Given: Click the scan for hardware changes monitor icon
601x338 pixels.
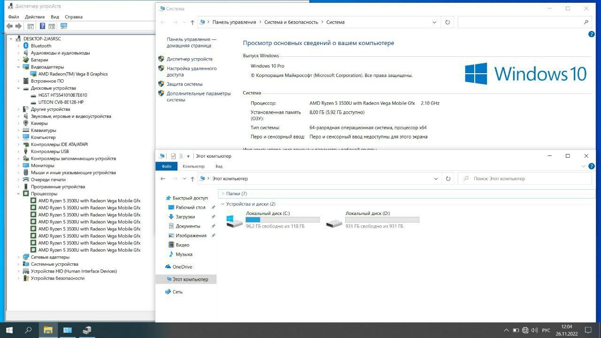Looking at the screenshot, I should (64, 26).
